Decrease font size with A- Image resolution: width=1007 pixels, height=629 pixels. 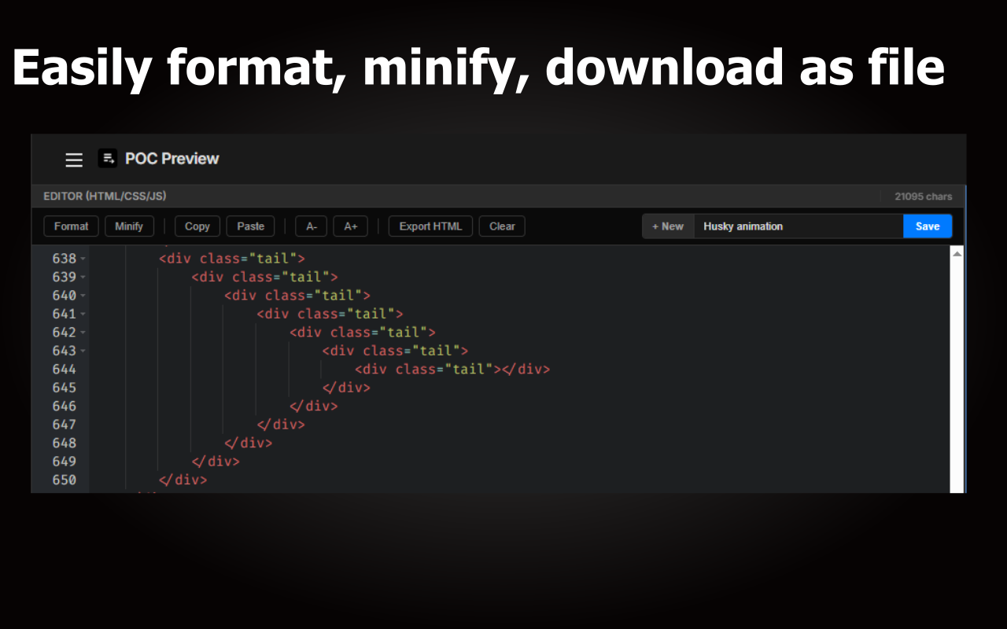pos(311,226)
